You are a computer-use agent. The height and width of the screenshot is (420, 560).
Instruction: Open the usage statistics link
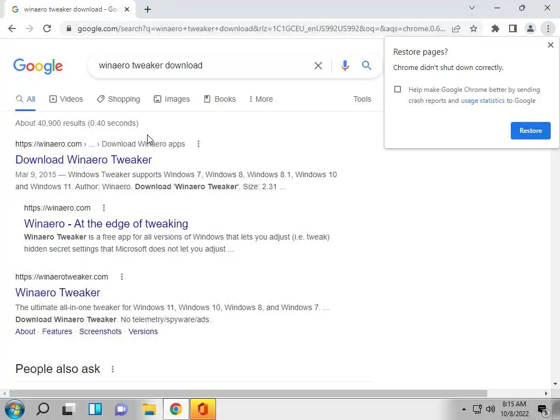click(482, 101)
